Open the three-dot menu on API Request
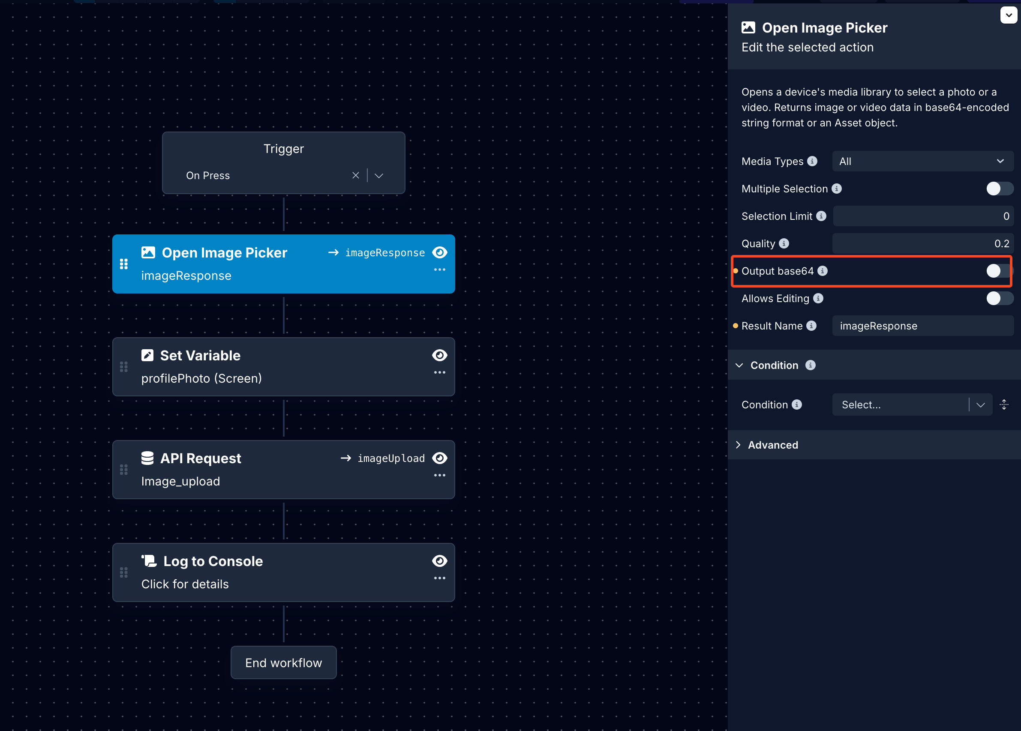The height and width of the screenshot is (731, 1021). click(439, 475)
